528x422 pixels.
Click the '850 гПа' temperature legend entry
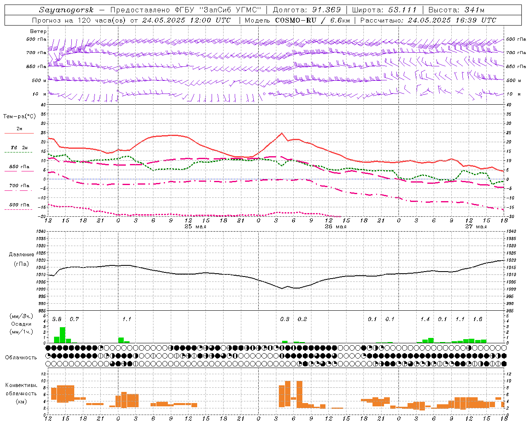[19, 167]
